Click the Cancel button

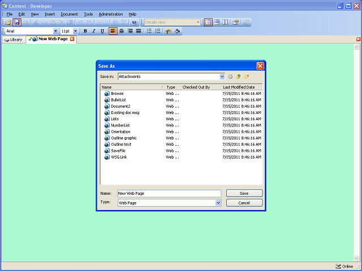click(x=244, y=203)
